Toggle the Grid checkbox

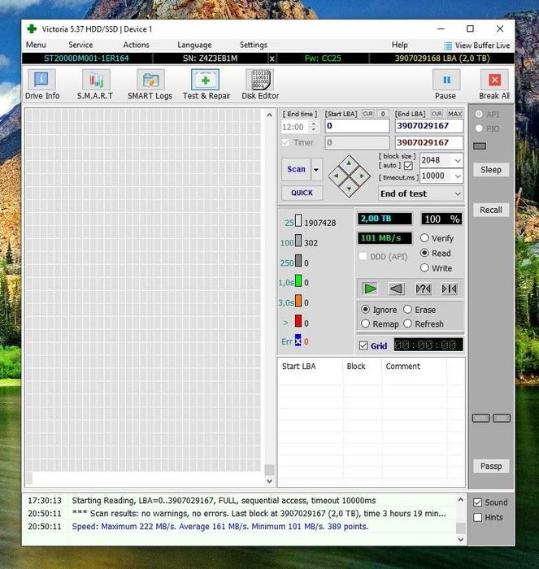click(x=363, y=345)
